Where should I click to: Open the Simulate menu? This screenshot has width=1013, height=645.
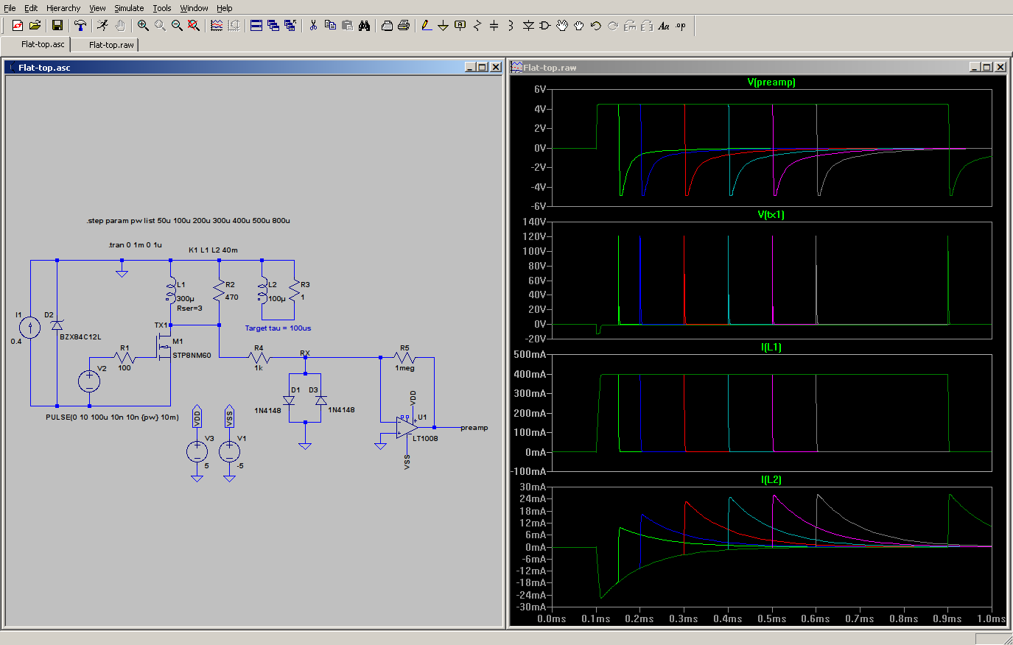[129, 8]
